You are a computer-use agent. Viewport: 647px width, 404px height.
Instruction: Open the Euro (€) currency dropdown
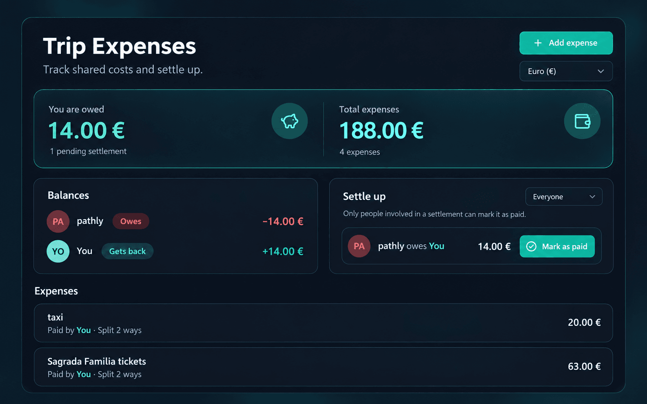(566, 71)
